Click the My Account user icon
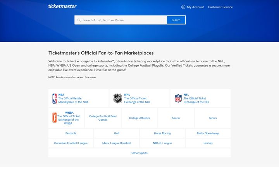The image size is (279, 174). (183, 7)
